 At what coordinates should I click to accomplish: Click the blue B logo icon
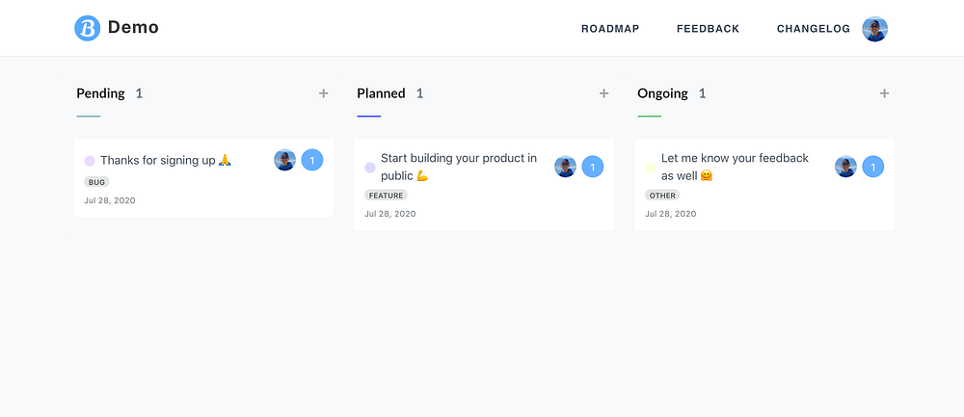click(87, 28)
